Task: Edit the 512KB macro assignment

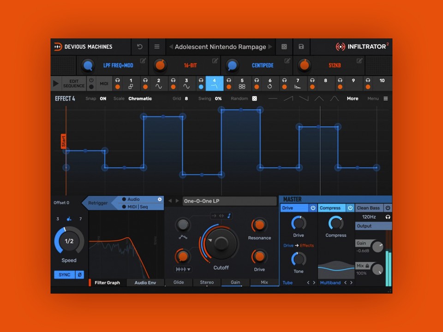Action: tap(359, 61)
